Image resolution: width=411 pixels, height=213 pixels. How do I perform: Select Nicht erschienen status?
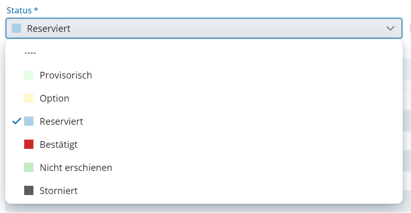click(76, 167)
